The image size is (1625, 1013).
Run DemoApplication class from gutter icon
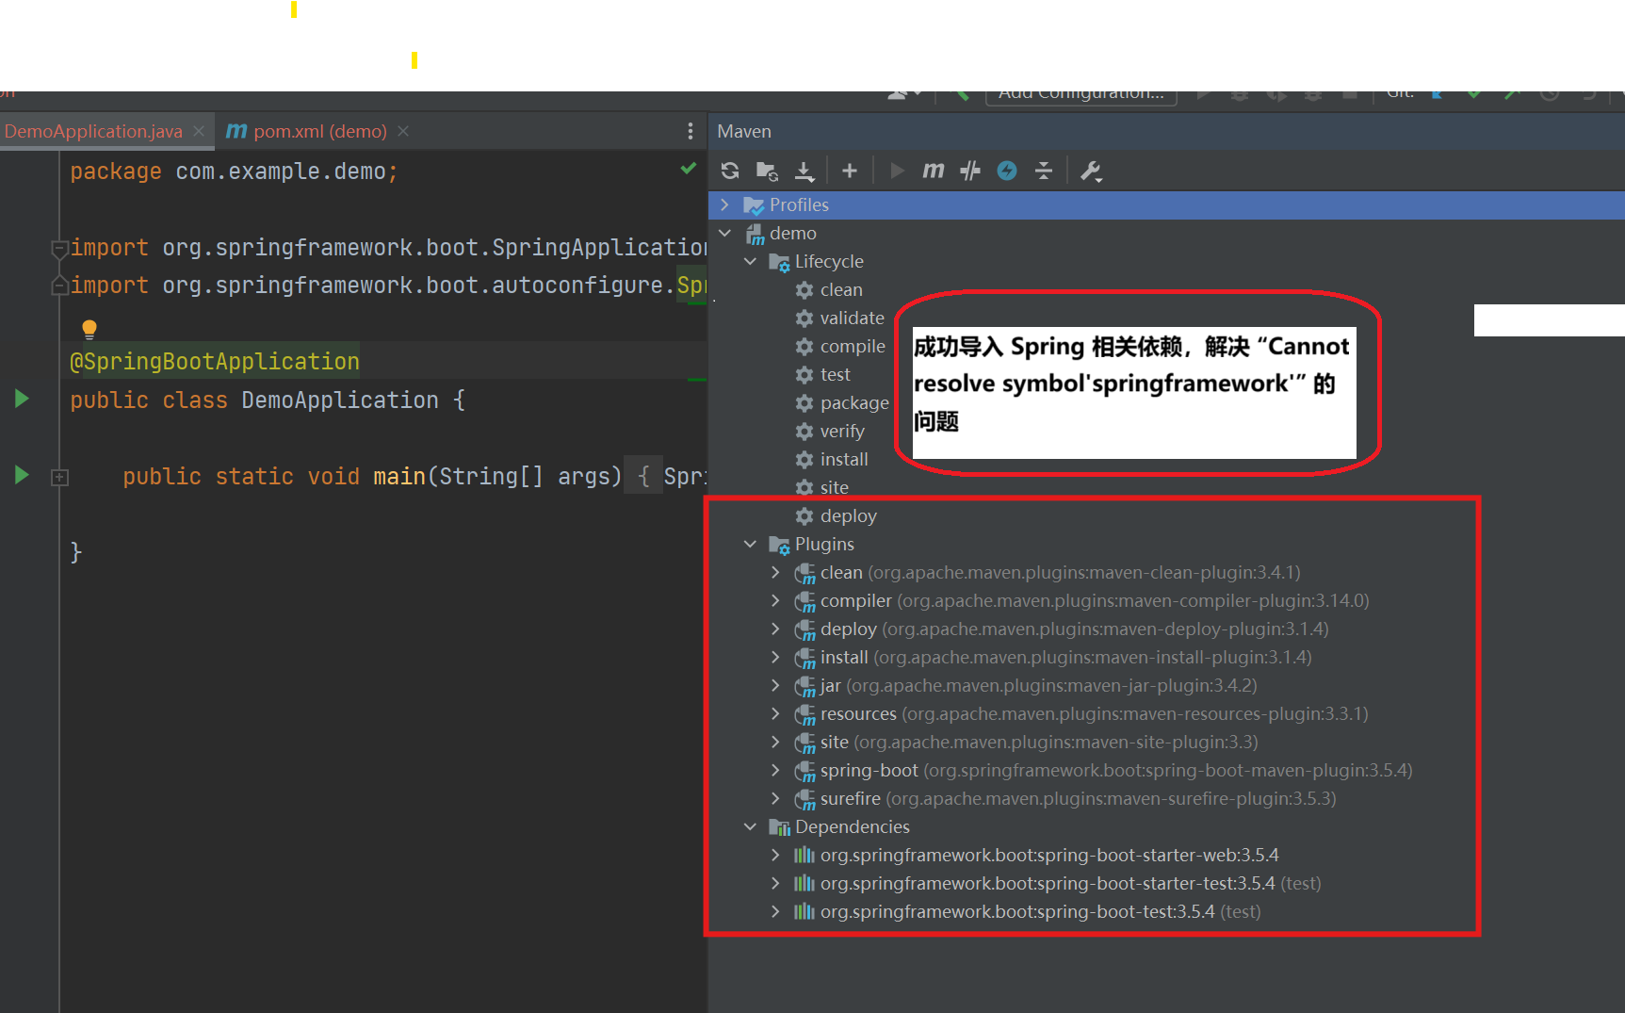(22, 399)
